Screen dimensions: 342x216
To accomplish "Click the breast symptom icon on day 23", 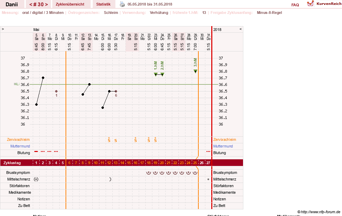I will (x=182, y=173).
